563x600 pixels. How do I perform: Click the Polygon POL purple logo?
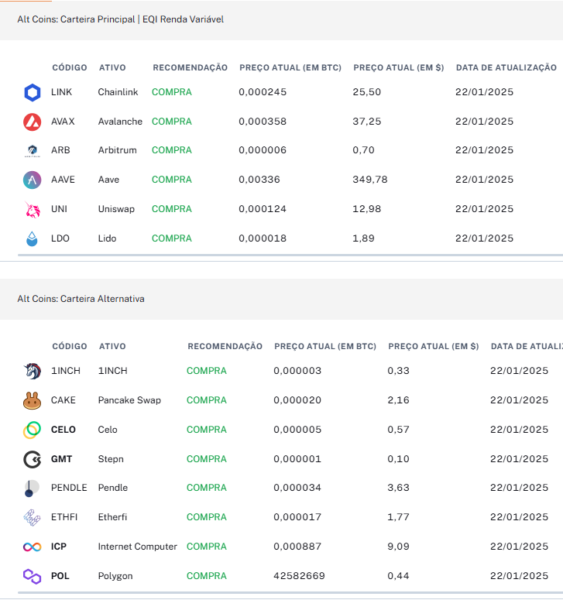click(x=33, y=576)
